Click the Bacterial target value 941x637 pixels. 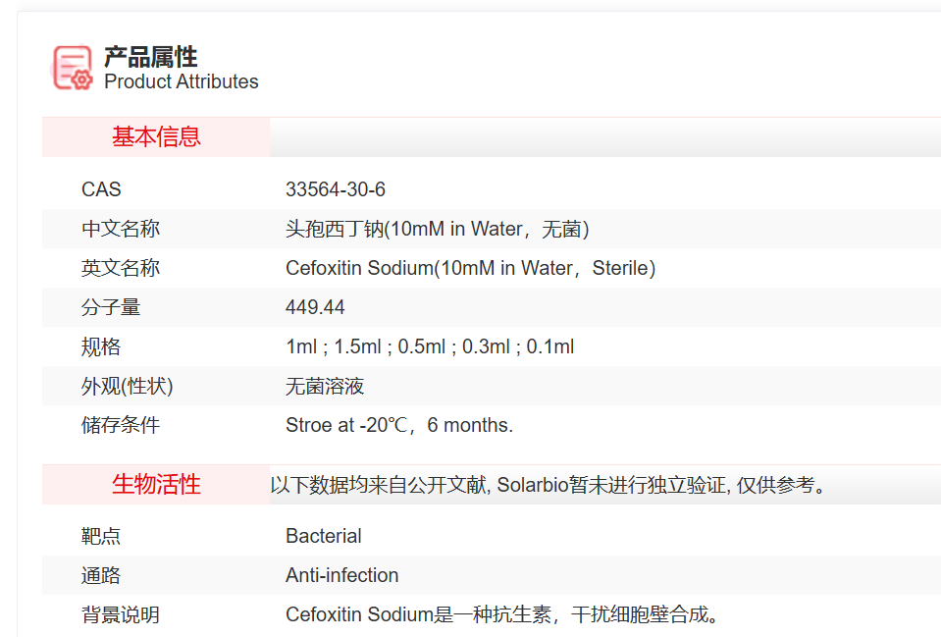(324, 536)
